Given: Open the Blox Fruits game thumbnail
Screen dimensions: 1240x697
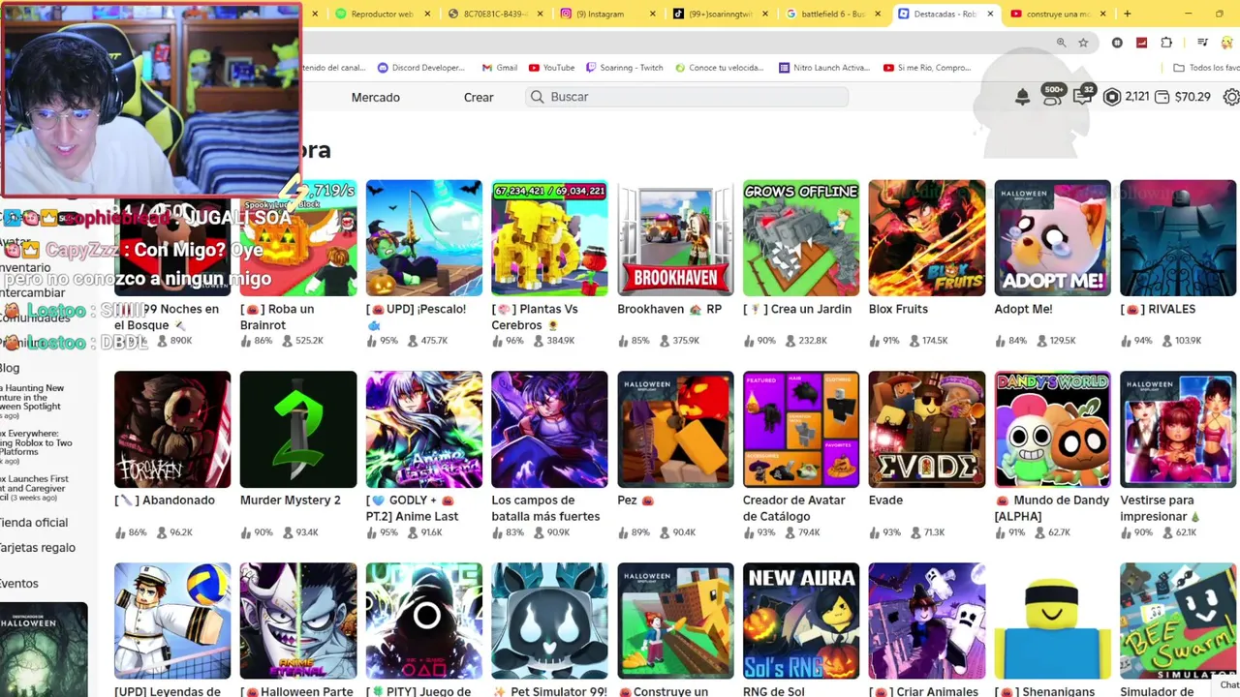Looking at the screenshot, I should (x=927, y=238).
